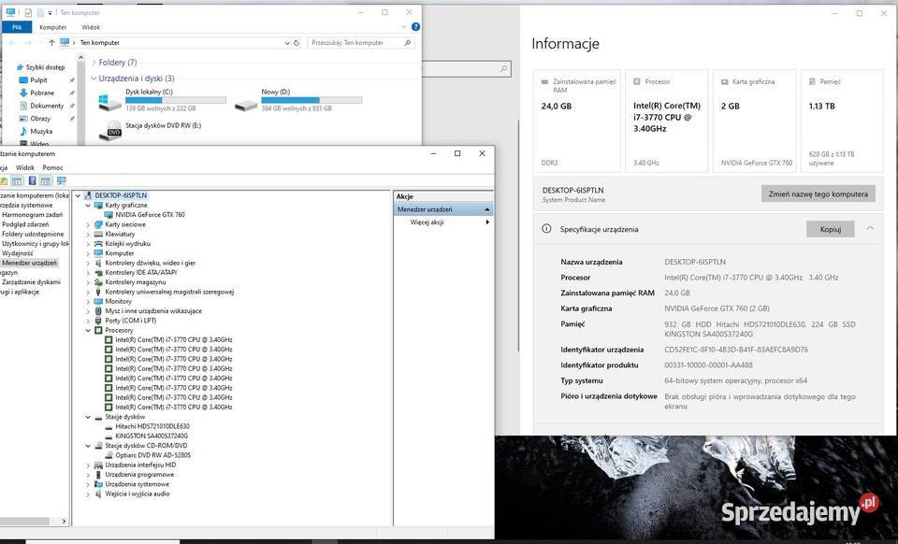This screenshot has height=544, width=898.
Task: Select the Optiarc DVD RW AD-5280S device
Action: (x=152, y=455)
